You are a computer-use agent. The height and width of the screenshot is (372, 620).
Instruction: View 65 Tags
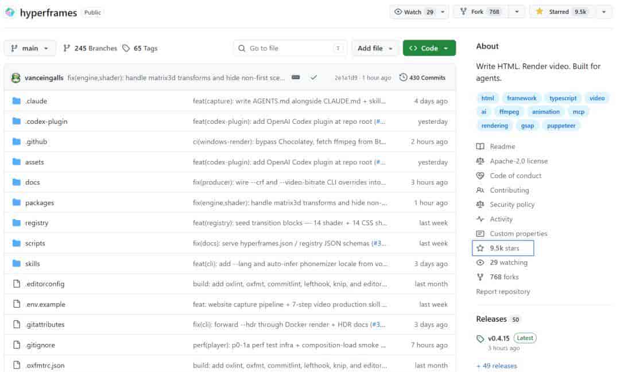140,48
